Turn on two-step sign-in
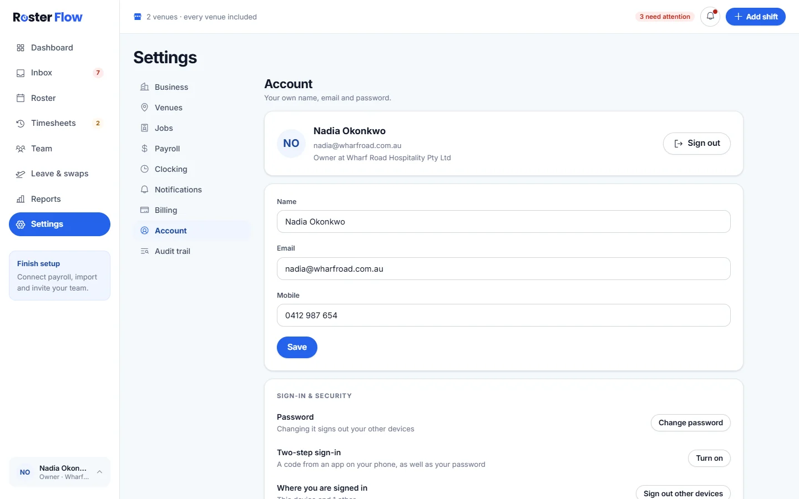Screen dimensions: 799x499 (x=709, y=458)
